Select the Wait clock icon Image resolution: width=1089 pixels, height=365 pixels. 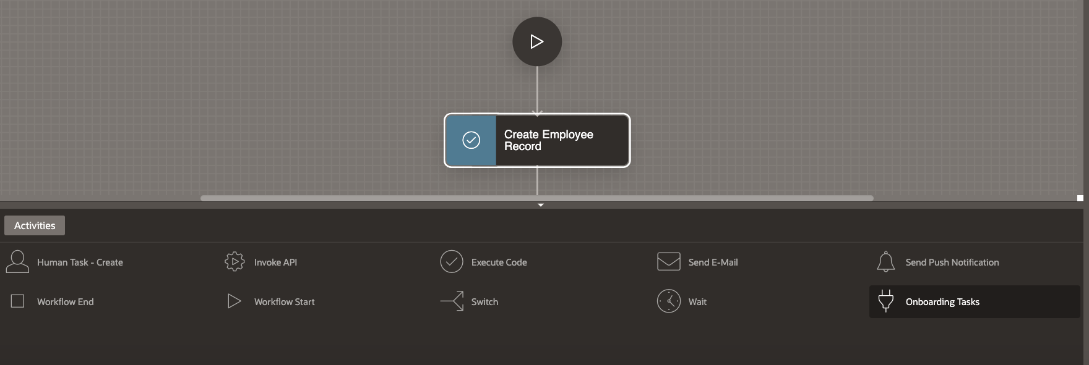[669, 301]
